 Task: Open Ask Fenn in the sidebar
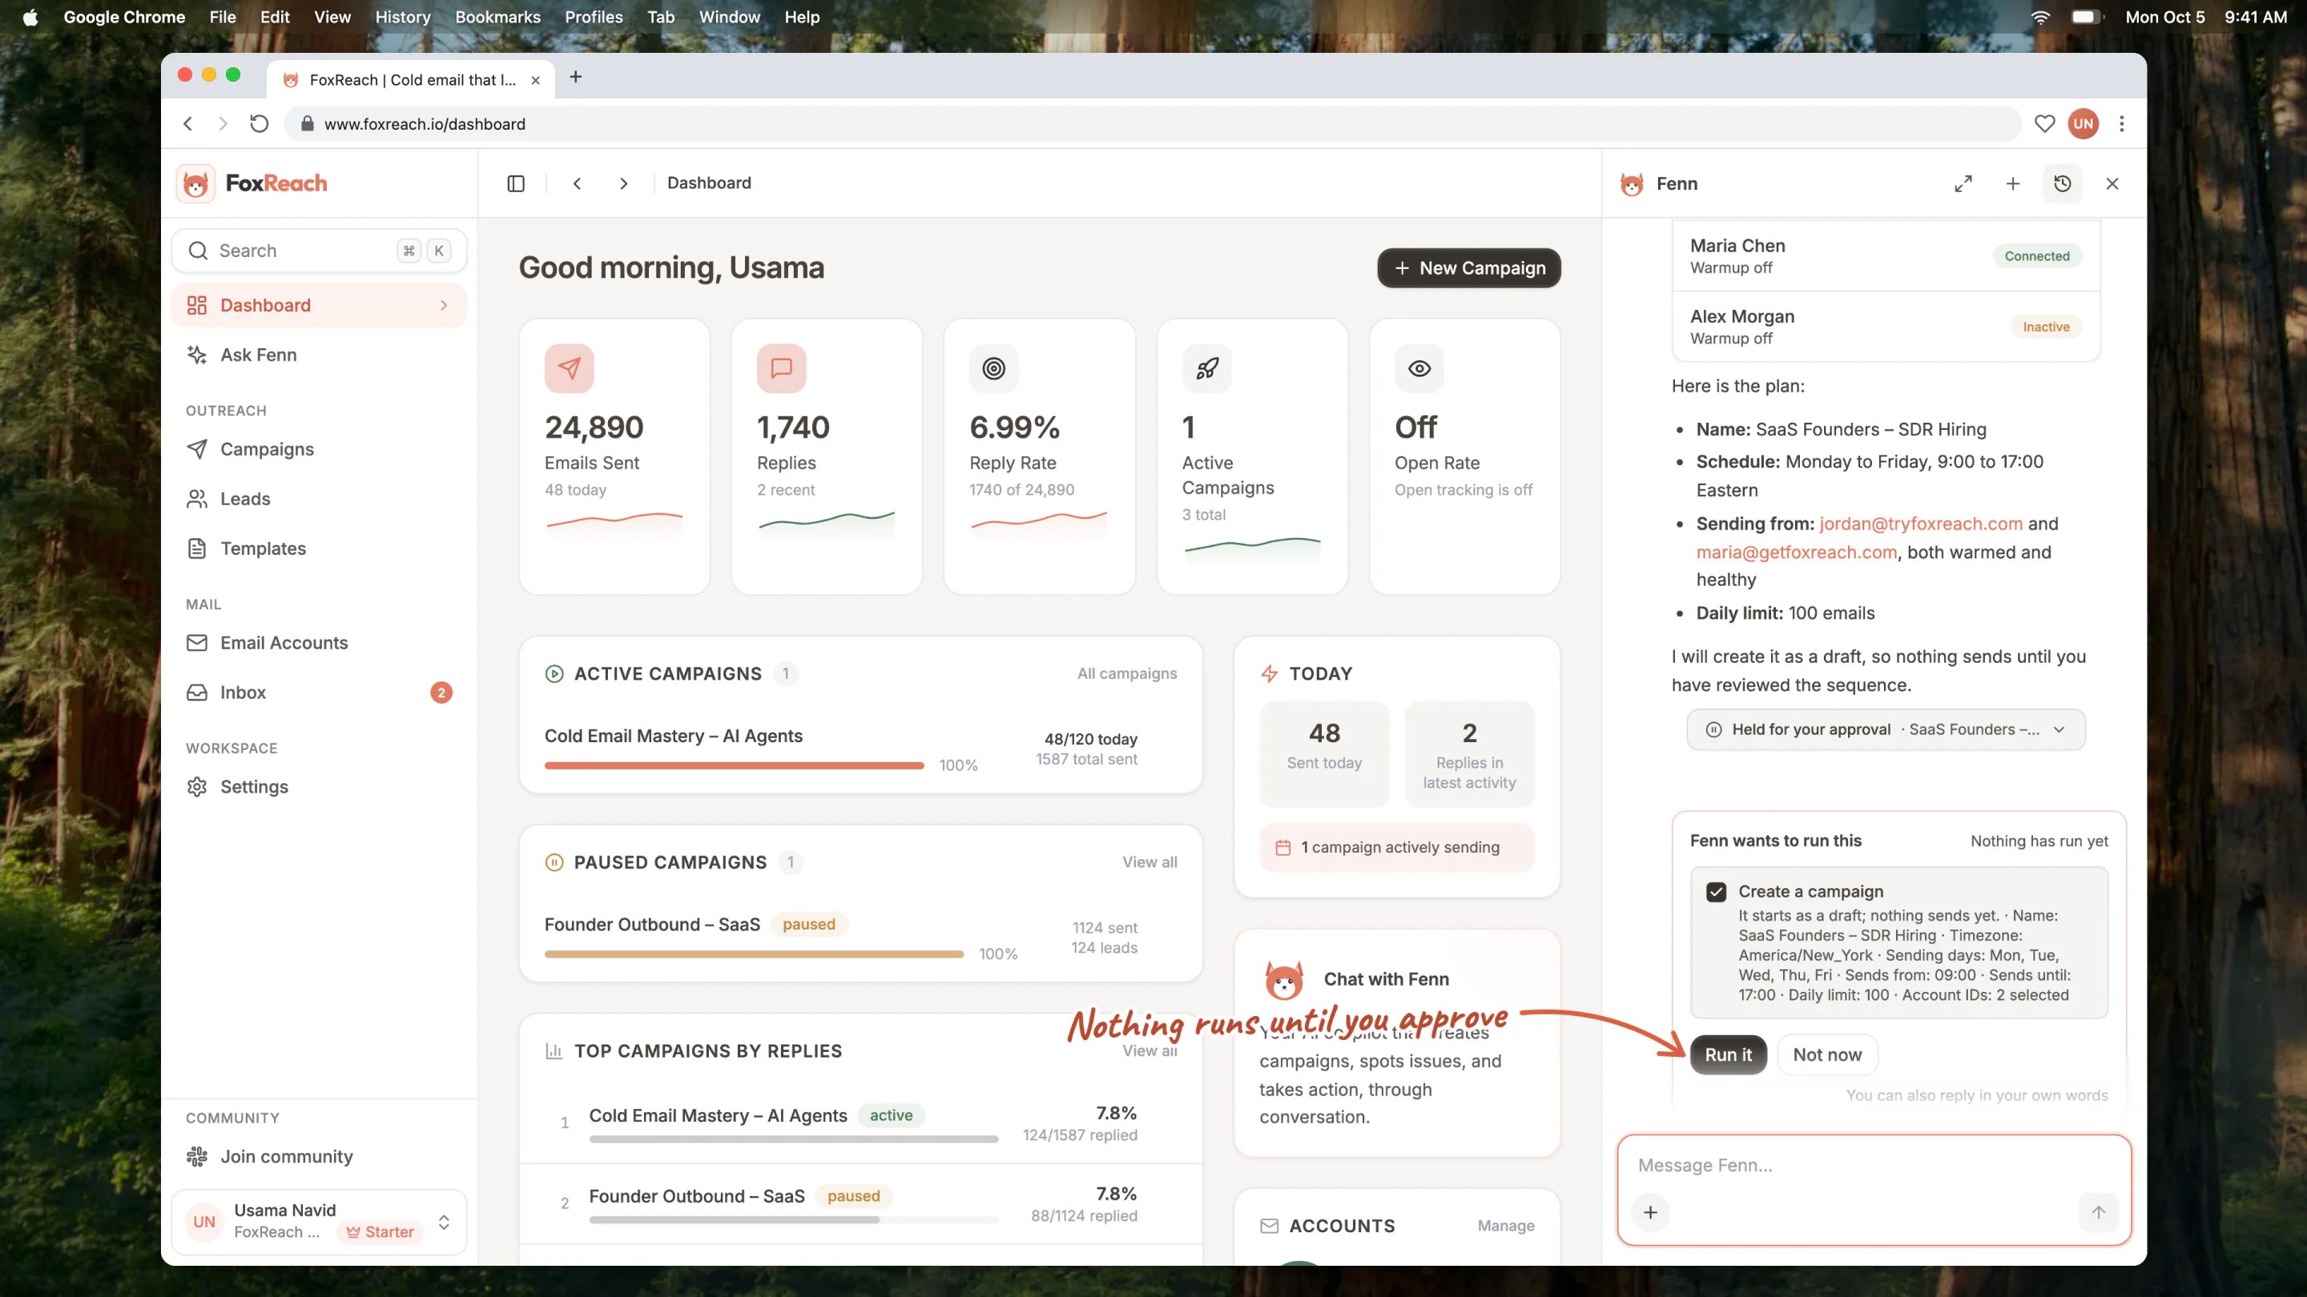[x=319, y=355]
